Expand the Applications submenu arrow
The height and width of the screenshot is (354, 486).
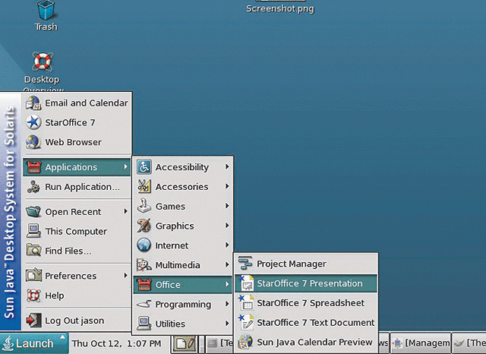click(x=125, y=167)
